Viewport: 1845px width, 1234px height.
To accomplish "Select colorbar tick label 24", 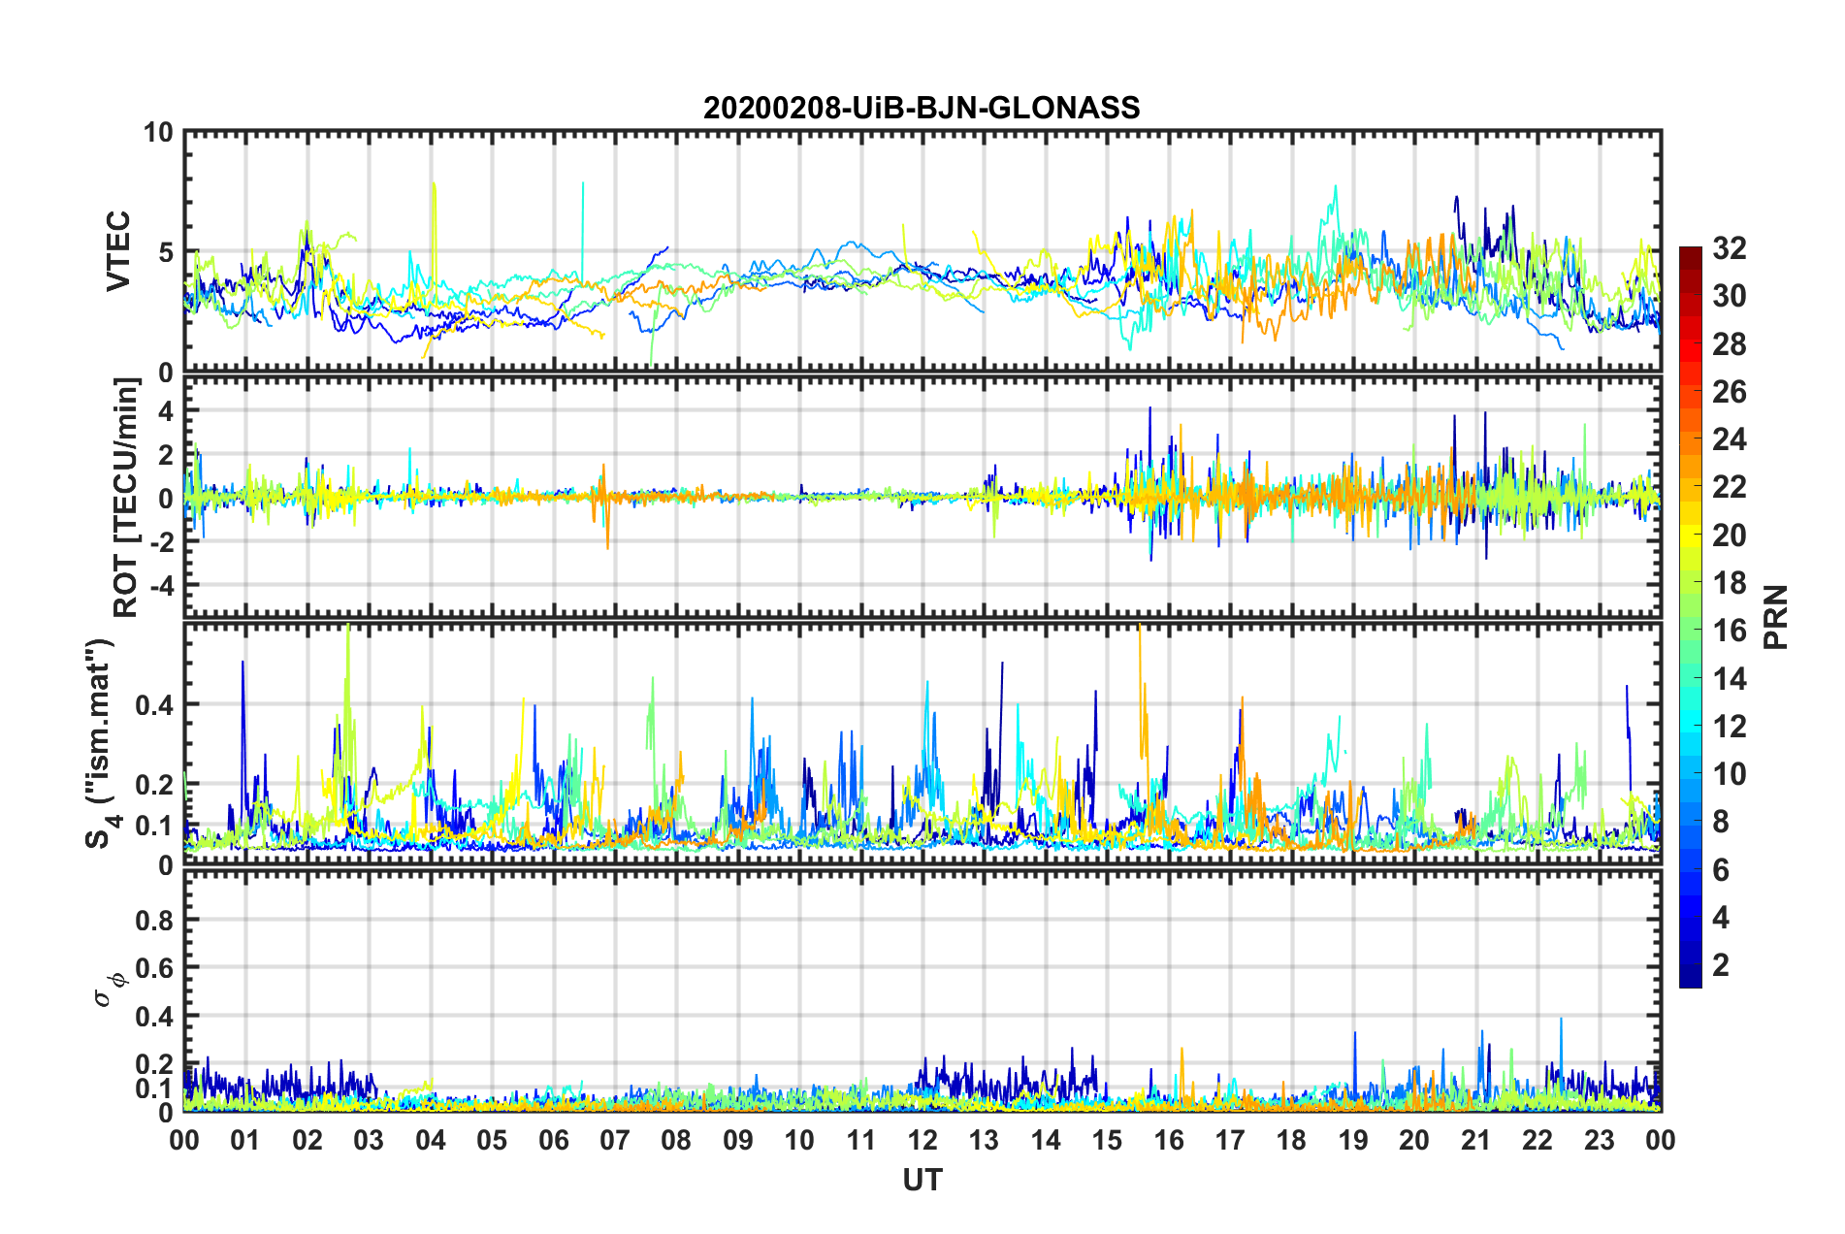I will (1729, 439).
